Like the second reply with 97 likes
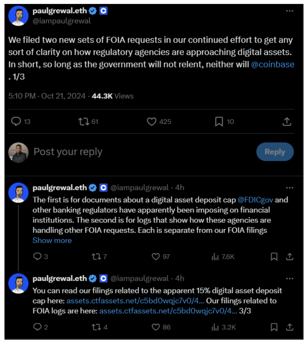The height and width of the screenshot is (342, 308). click(156, 256)
